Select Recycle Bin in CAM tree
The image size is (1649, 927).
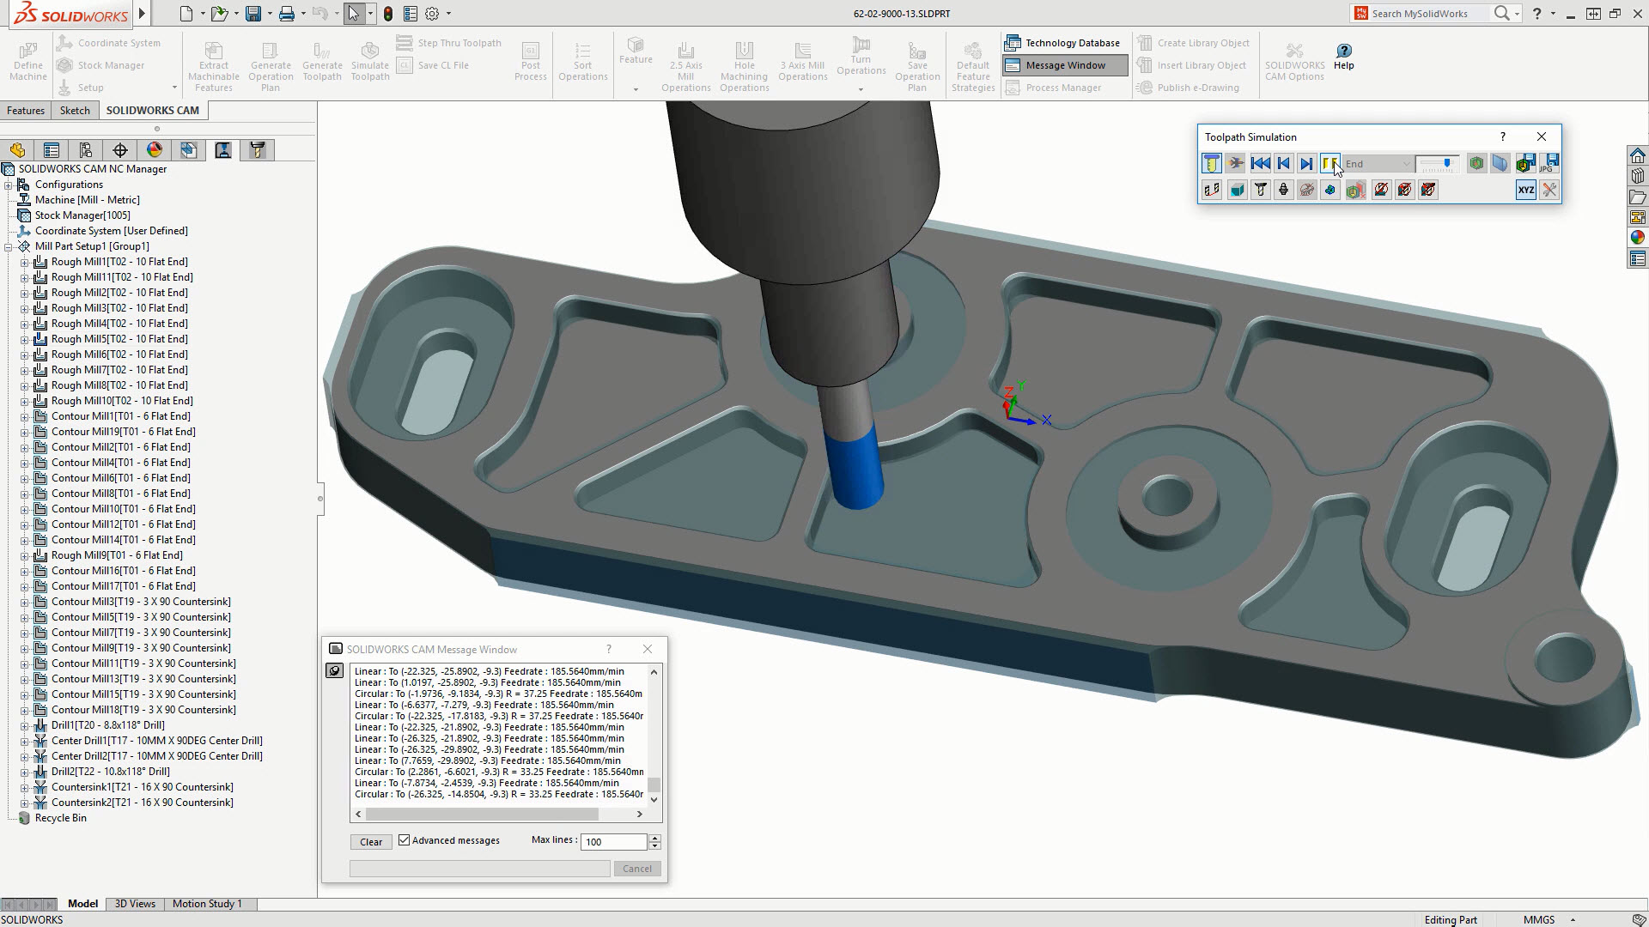[60, 819]
